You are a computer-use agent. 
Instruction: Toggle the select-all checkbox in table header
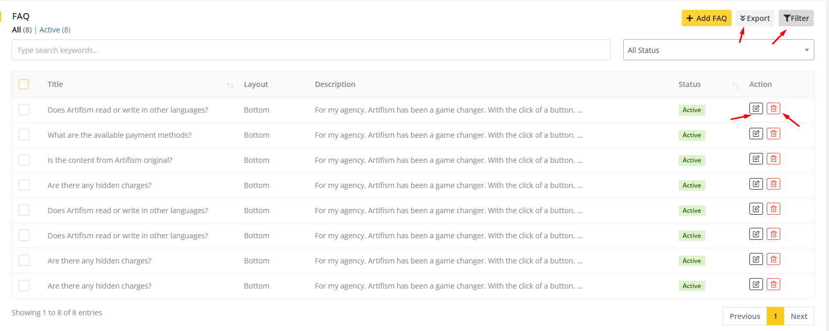click(24, 84)
